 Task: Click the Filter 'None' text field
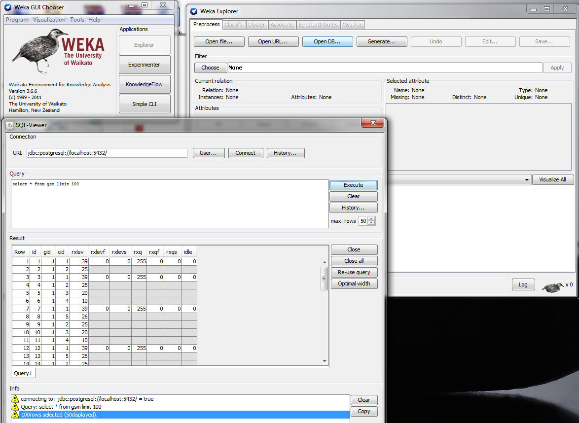pos(385,68)
